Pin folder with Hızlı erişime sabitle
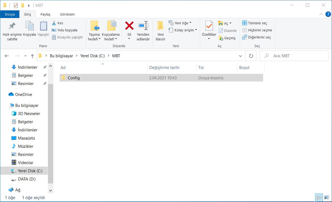This screenshot has height=202, width=332. coord(12,26)
